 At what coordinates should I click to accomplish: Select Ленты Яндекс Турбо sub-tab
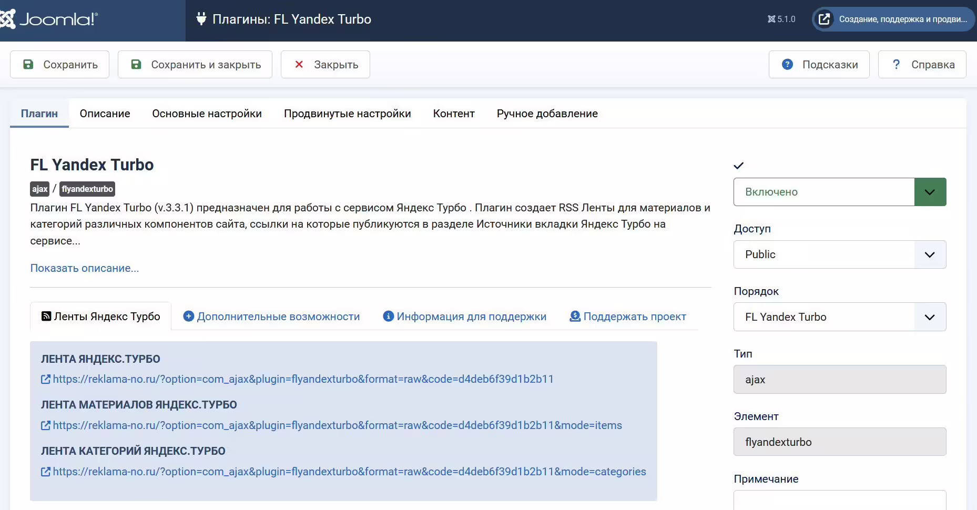point(101,317)
